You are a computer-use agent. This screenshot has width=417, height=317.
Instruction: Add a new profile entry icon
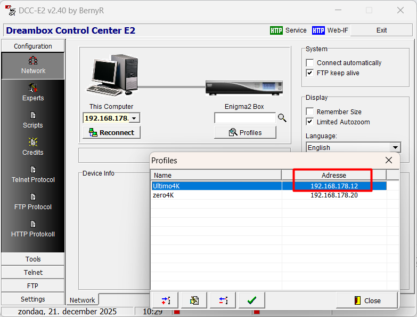tap(166, 300)
